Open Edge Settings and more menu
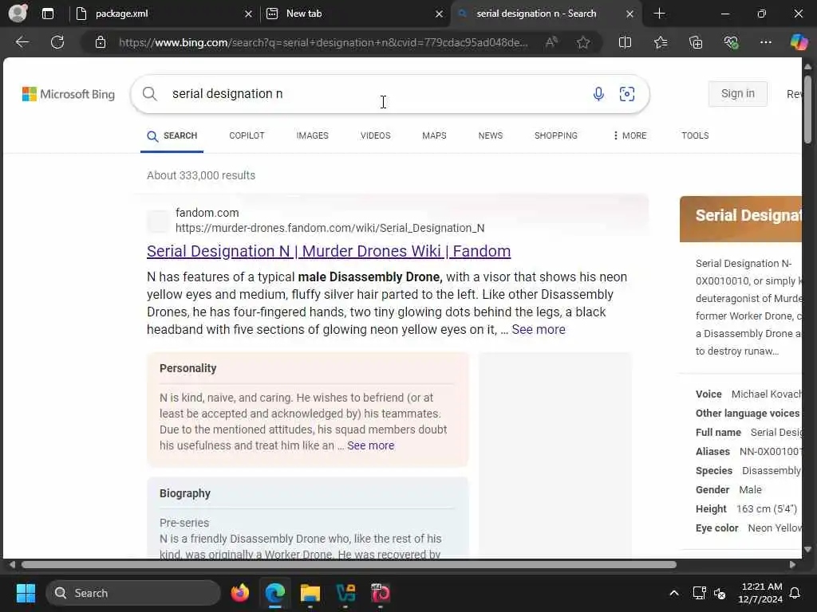817x612 pixels. (765, 42)
